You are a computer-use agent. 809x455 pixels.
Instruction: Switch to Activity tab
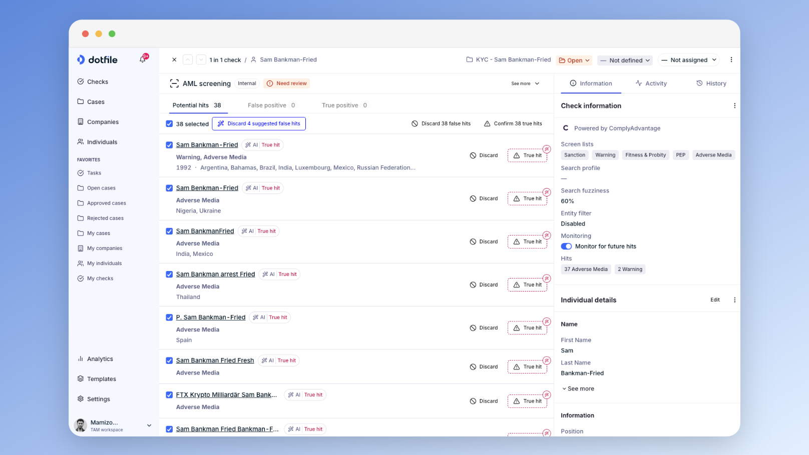(x=651, y=83)
